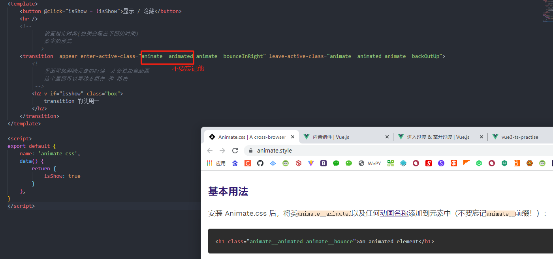Screen dimensions: 553x259
Task: Open the Bootstrap 'B' bookmark
Action: 324,163
